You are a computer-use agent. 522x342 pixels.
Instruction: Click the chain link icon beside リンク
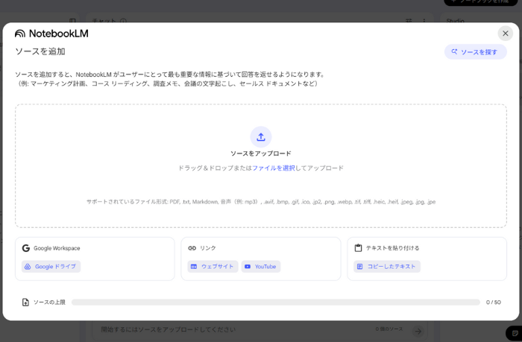192,248
